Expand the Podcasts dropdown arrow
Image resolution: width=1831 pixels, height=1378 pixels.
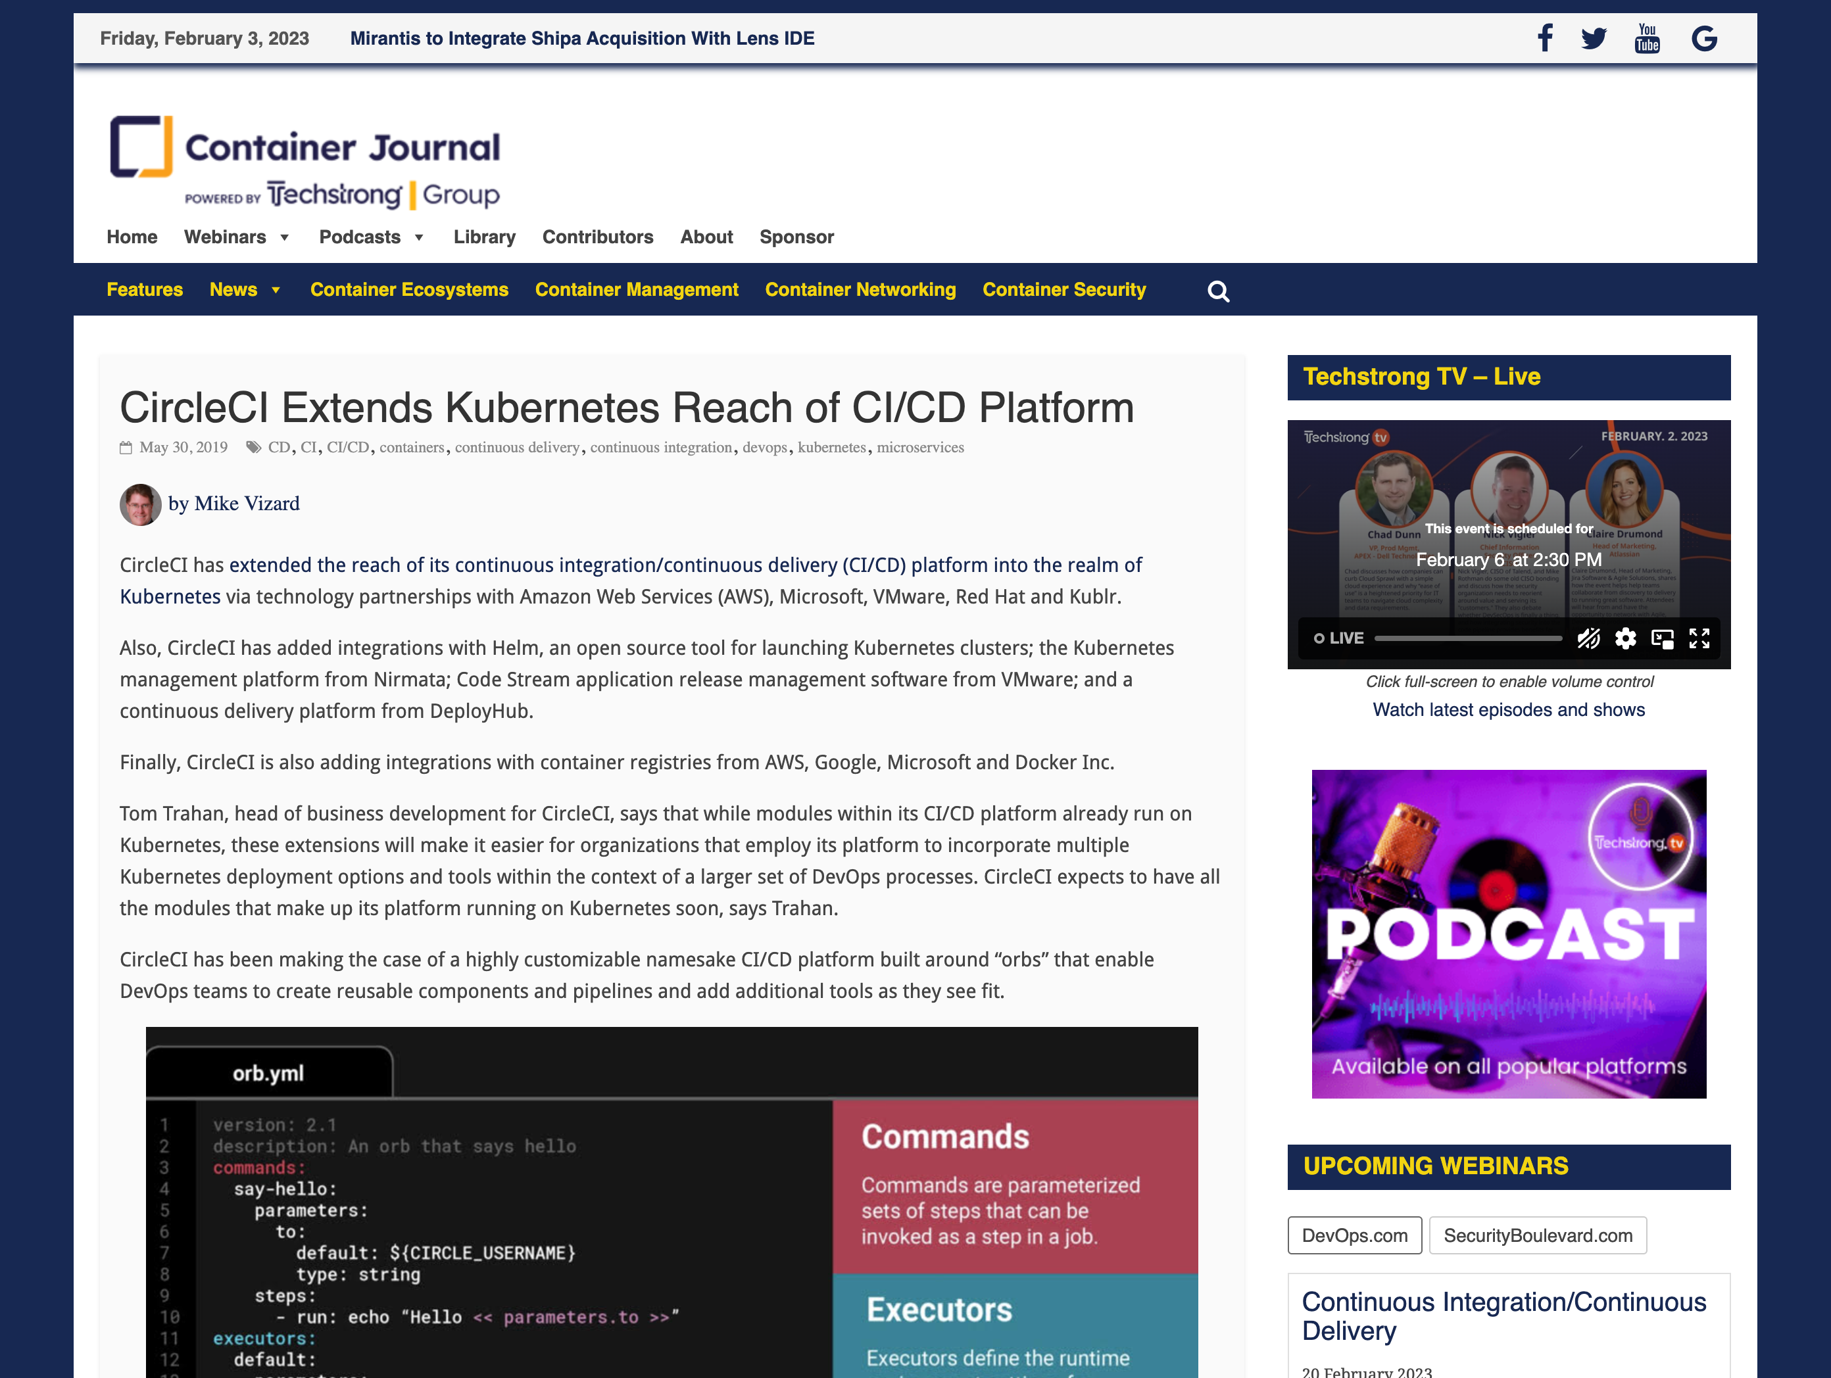tap(419, 237)
